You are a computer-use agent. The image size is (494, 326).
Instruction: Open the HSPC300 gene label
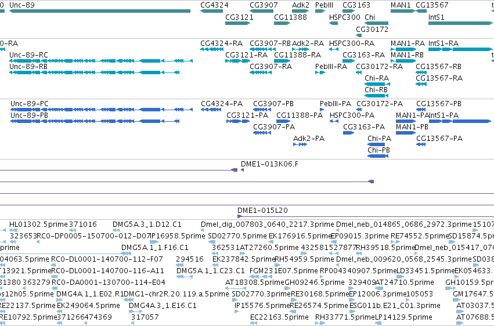click(345, 17)
